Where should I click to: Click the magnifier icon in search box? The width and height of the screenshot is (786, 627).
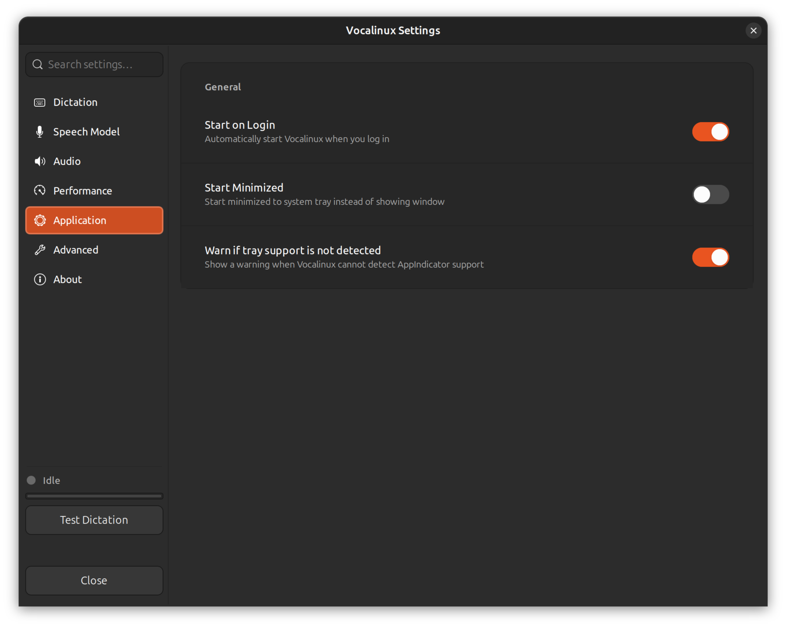pos(37,65)
